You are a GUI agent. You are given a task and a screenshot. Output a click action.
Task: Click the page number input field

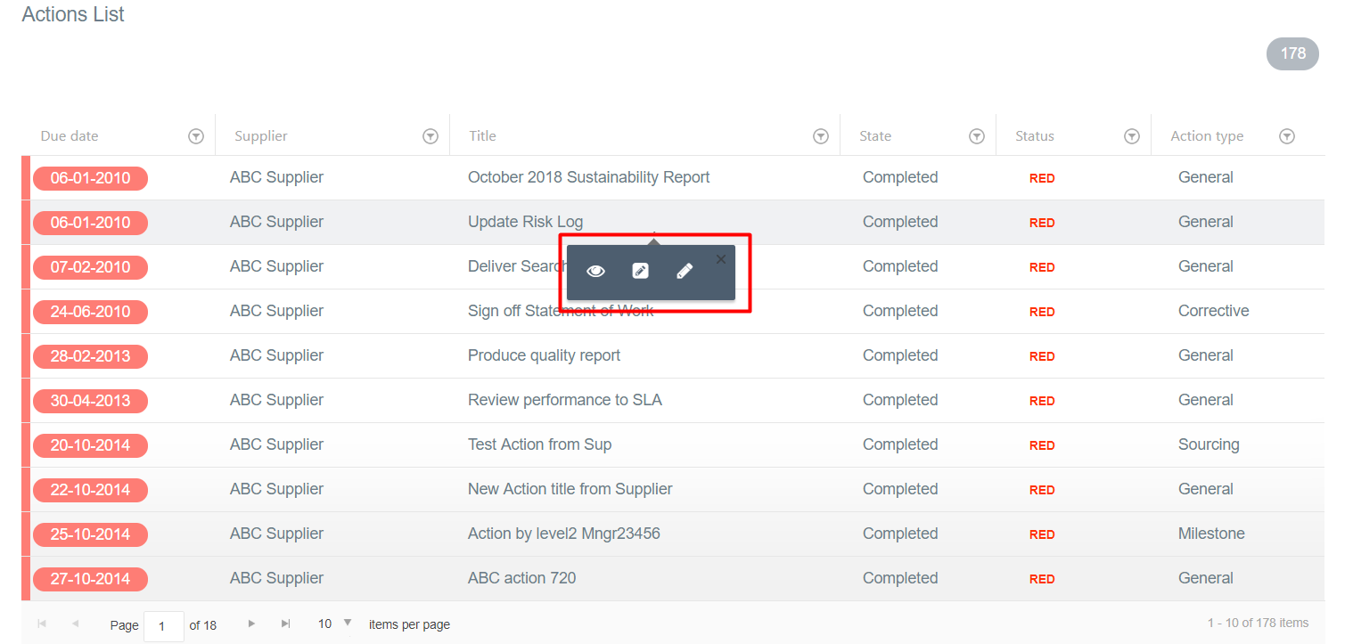pyautogui.click(x=163, y=625)
